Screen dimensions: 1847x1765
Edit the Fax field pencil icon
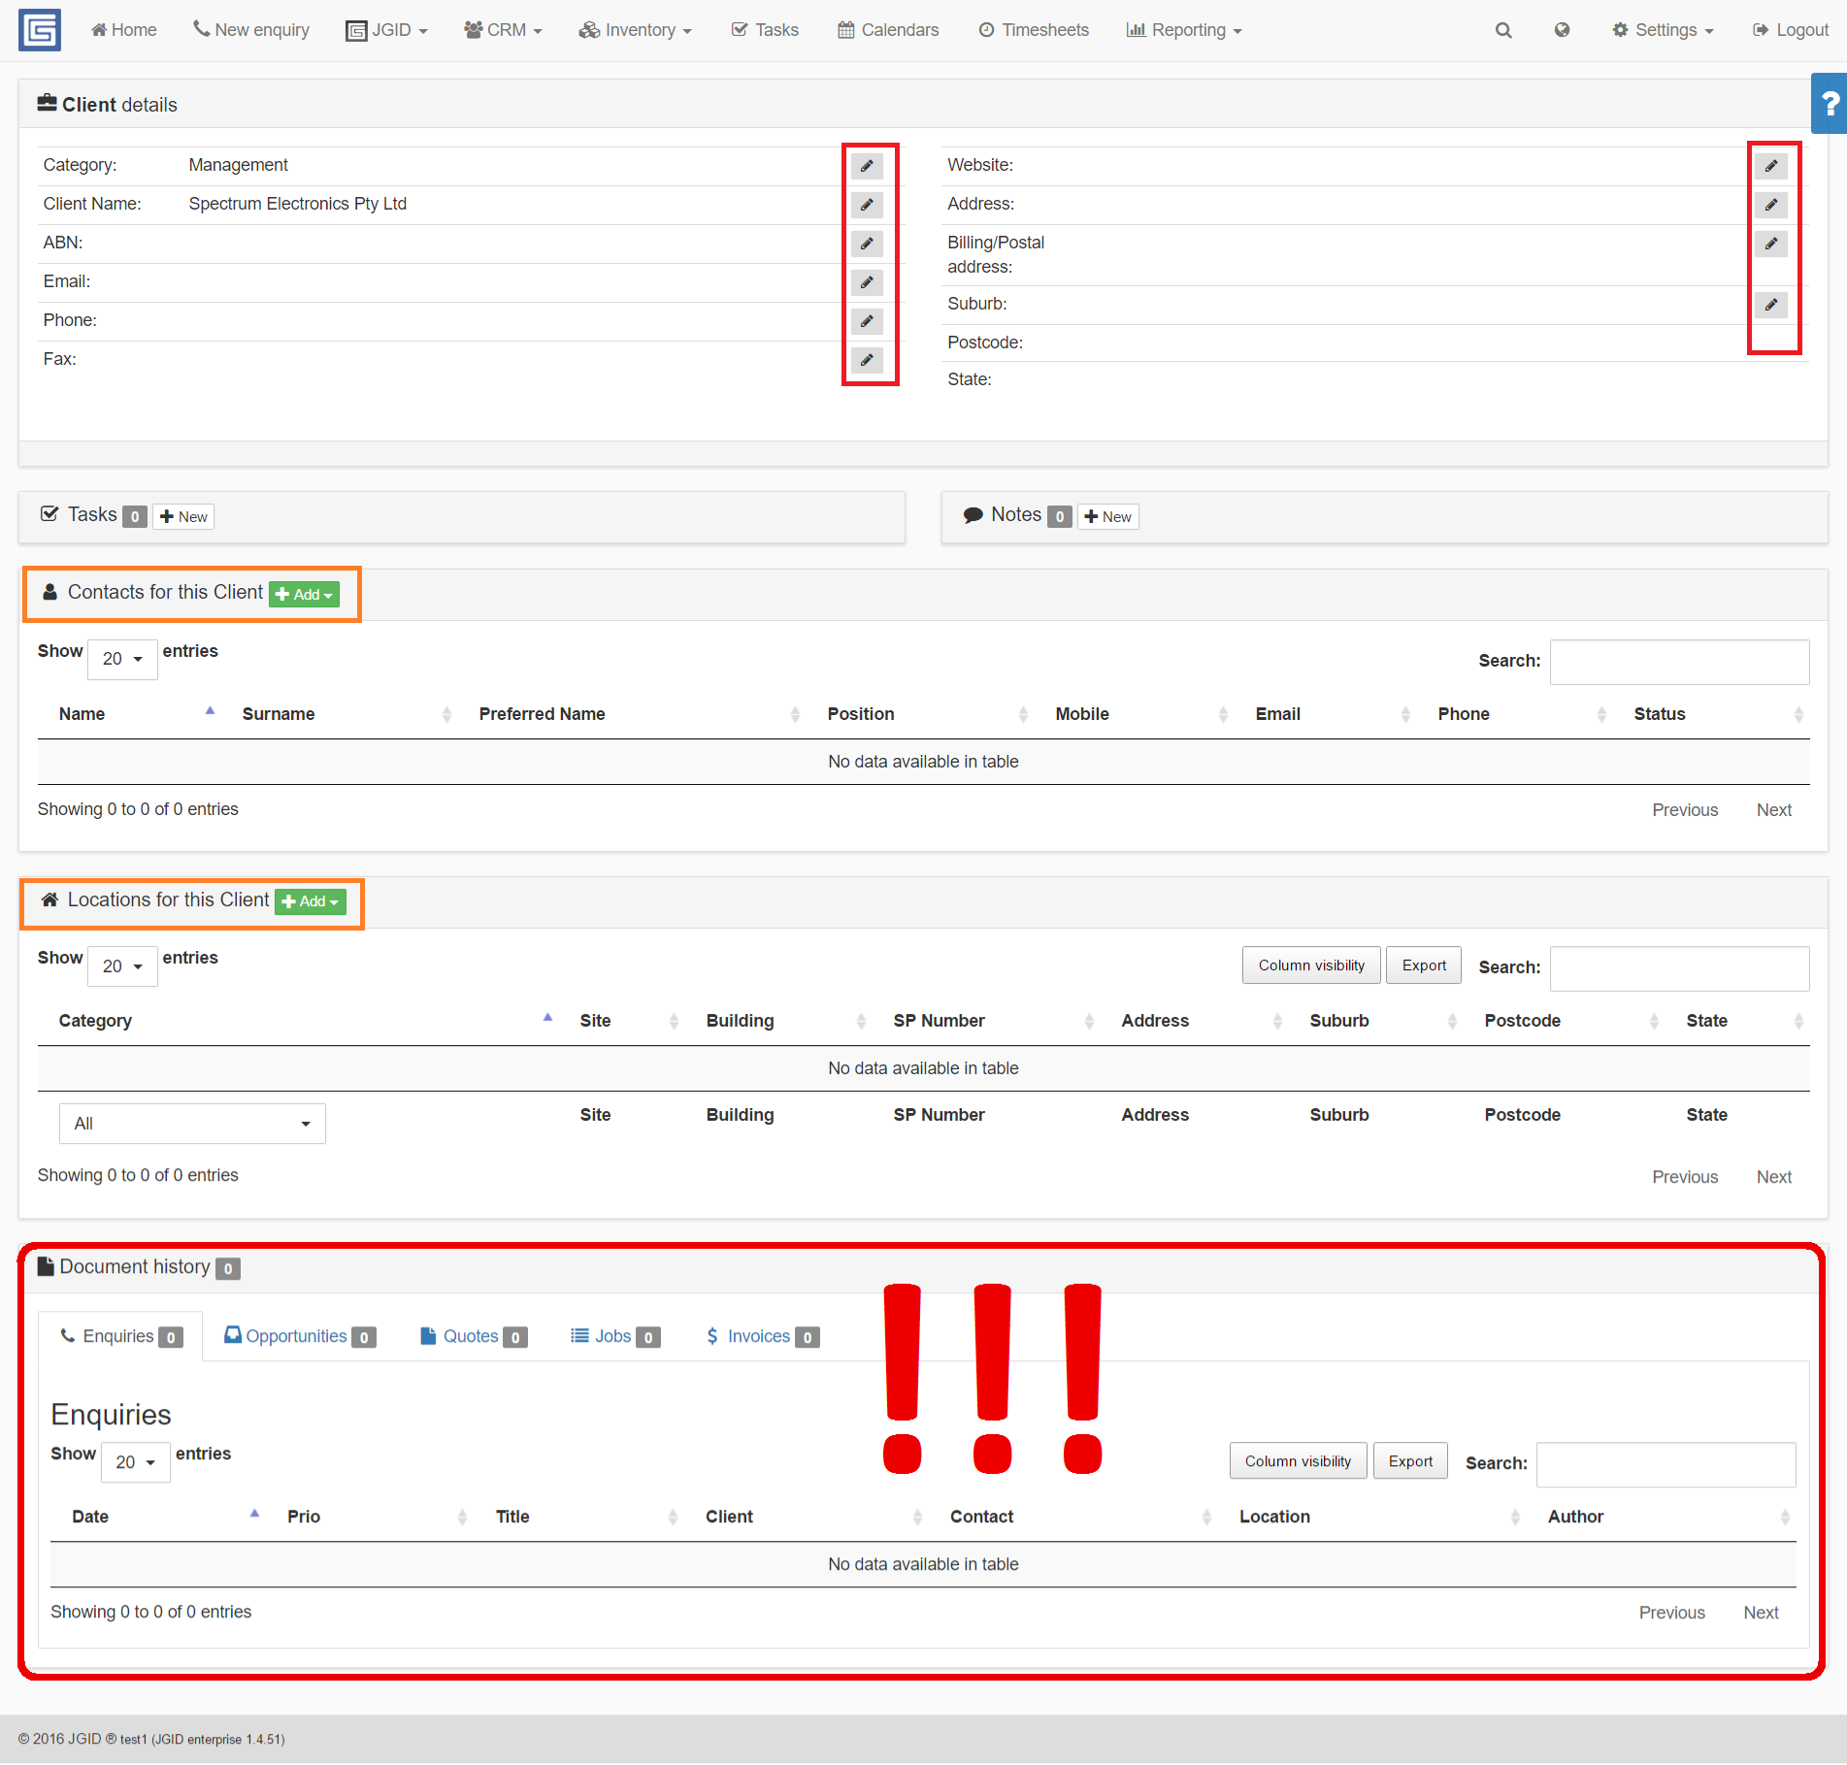(x=867, y=360)
